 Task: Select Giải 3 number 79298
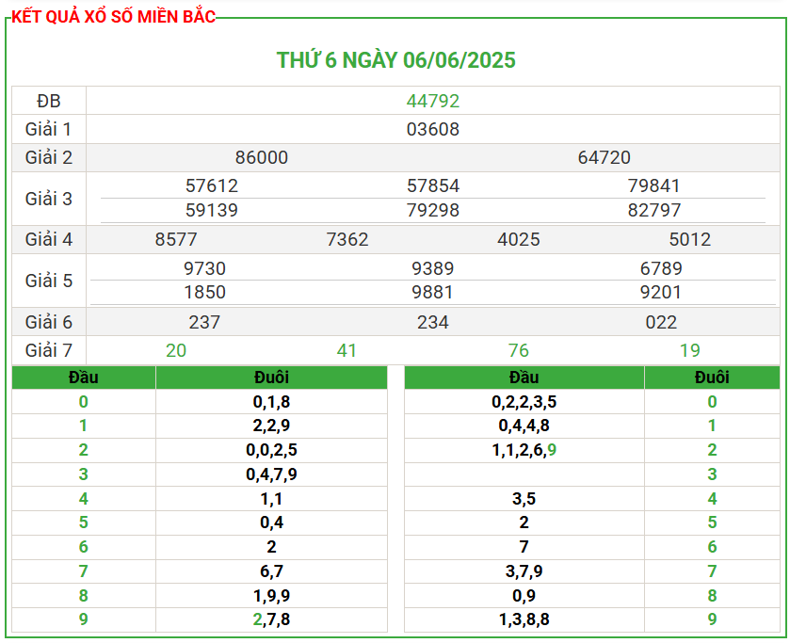coord(433,210)
